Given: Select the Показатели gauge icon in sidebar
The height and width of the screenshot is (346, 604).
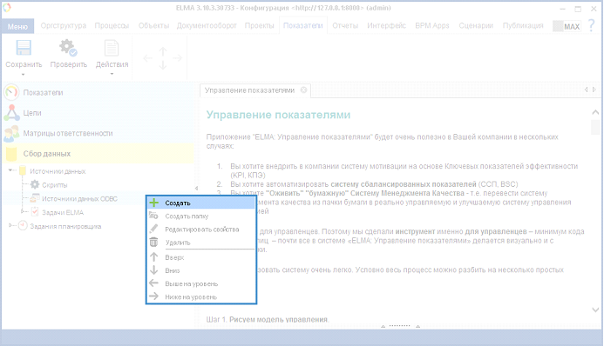Looking at the screenshot, I should (x=11, y=92).
